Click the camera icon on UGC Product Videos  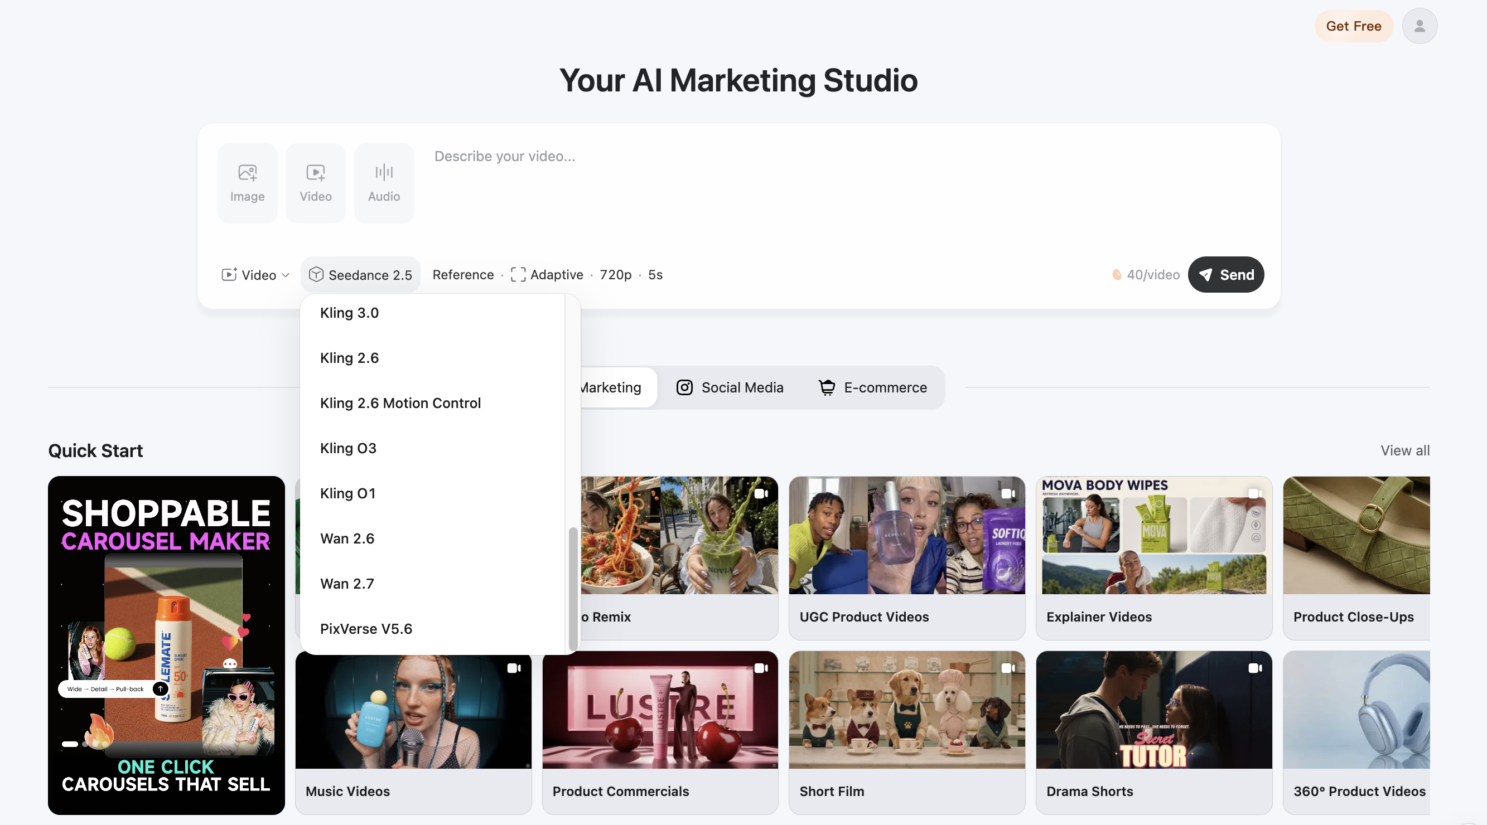coord(1008,494)
